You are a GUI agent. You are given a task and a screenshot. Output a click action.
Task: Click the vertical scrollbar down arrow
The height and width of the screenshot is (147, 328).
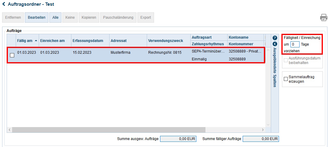268,124
